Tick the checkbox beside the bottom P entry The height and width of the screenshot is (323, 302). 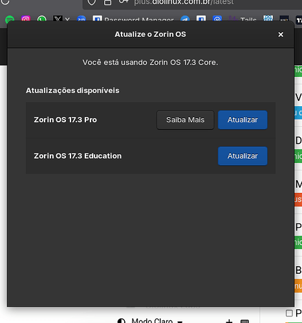point(289,313)
